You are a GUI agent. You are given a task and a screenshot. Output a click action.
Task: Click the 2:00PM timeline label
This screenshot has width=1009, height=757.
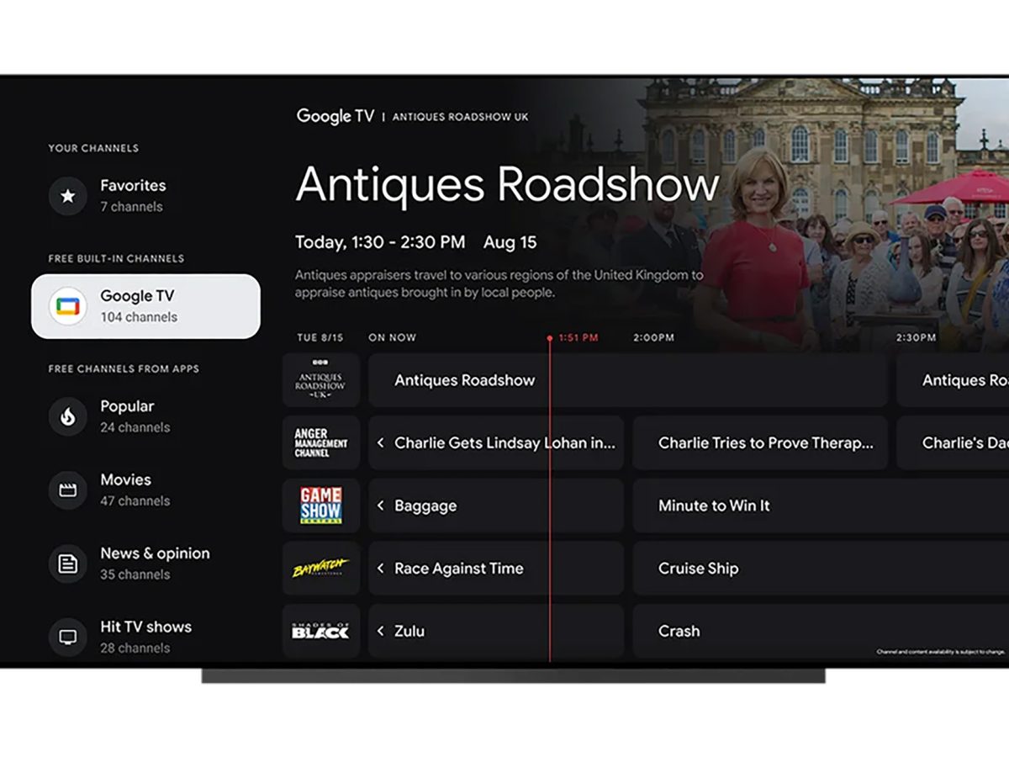654,337
